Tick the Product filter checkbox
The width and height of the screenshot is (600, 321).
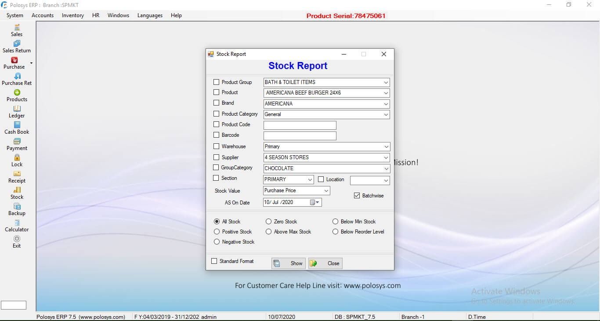pyautogui.click(x=216, y=92)
